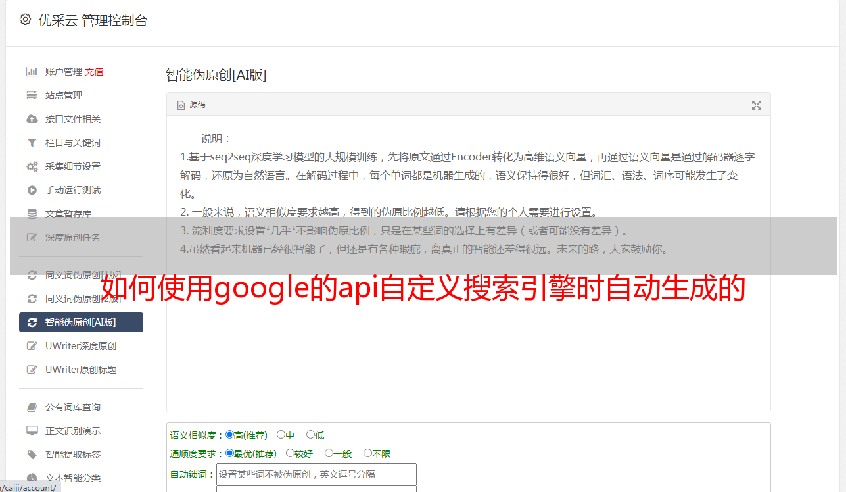Click the edit icon for UWriter原创标题
The image size is (846, 492).
click(32, 370)
